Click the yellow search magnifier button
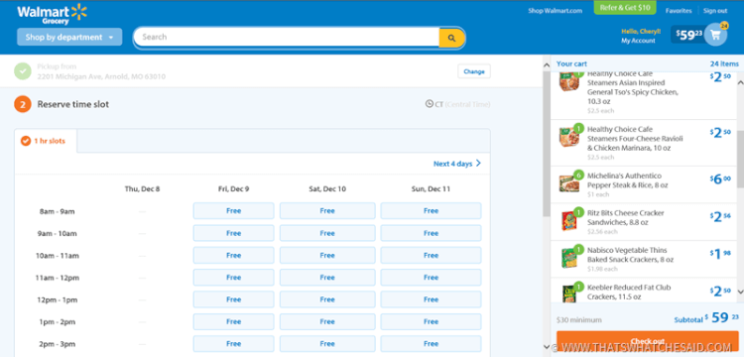Viewport: 744px width, 357px height. [x=451, y=38]
